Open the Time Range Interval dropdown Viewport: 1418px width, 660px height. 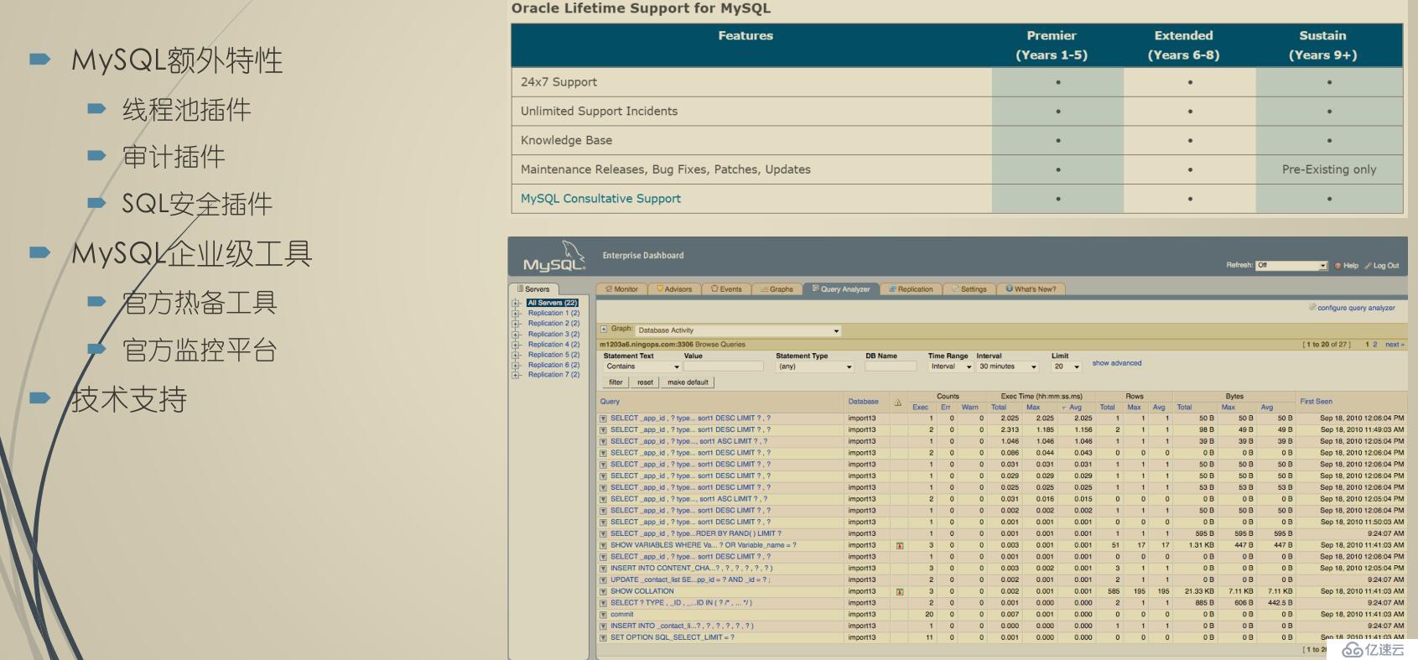click(951, 366)
